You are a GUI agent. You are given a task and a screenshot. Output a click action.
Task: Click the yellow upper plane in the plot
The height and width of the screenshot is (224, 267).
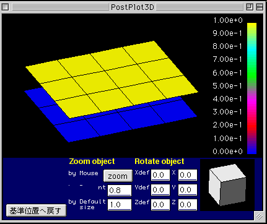coord(112,79)
